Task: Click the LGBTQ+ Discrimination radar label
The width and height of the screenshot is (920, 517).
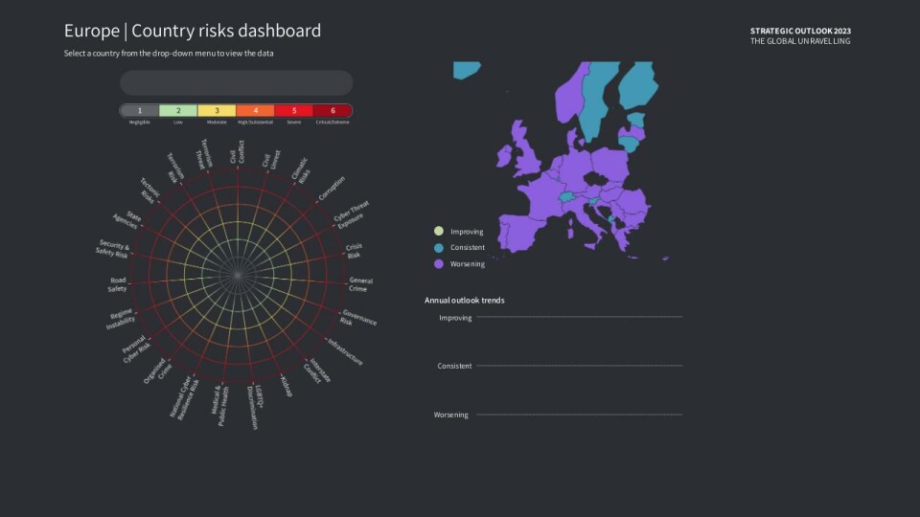Action: coord(254,408)
